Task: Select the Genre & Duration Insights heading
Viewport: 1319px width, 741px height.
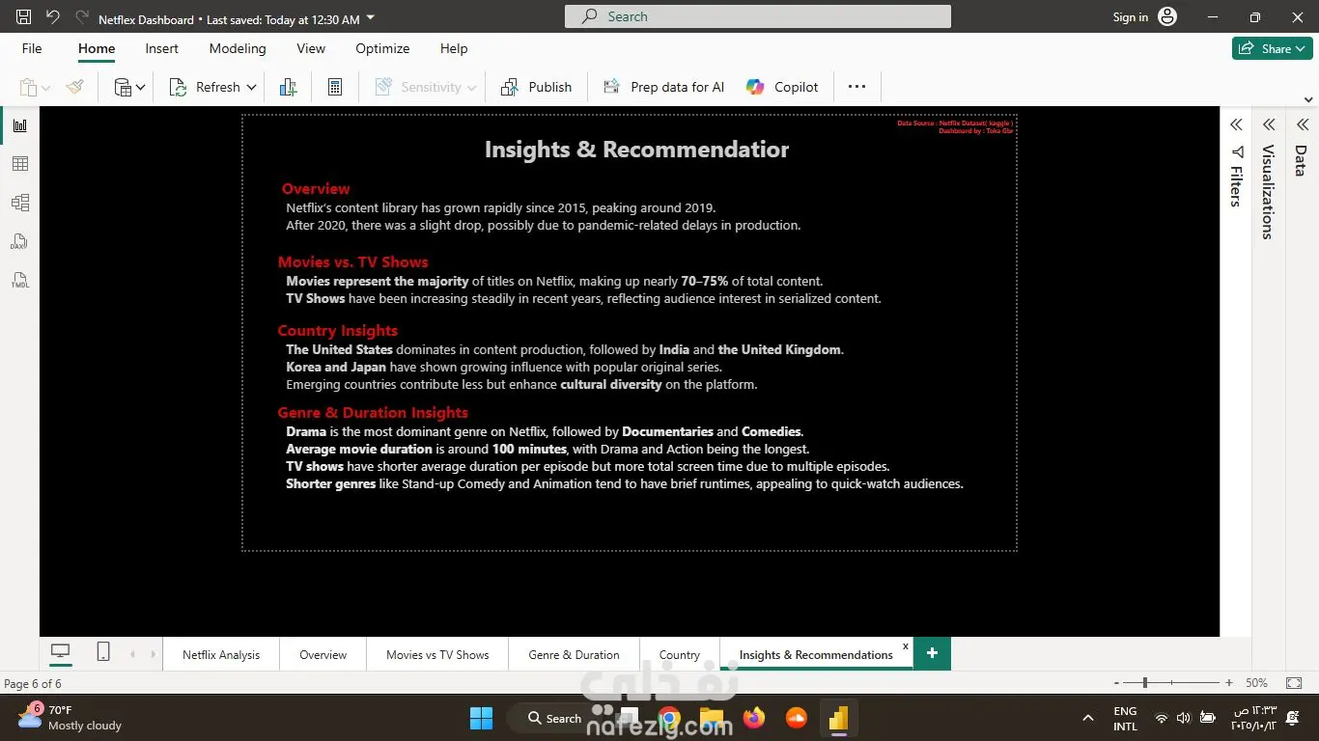Action: (373, 412)
